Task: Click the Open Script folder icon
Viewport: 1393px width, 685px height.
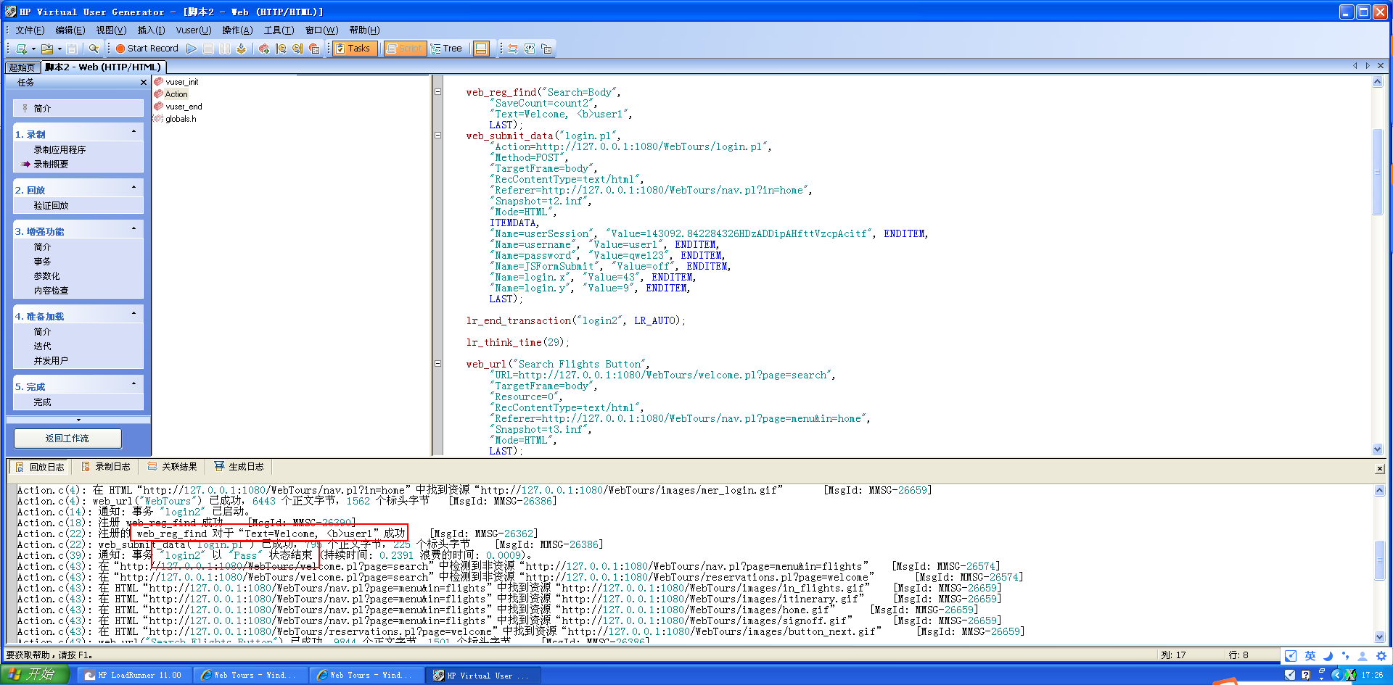Action: [x=47, y=49]
